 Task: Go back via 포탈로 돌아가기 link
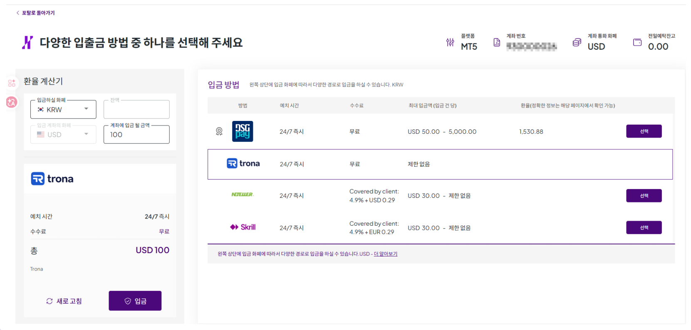(35, 13)
